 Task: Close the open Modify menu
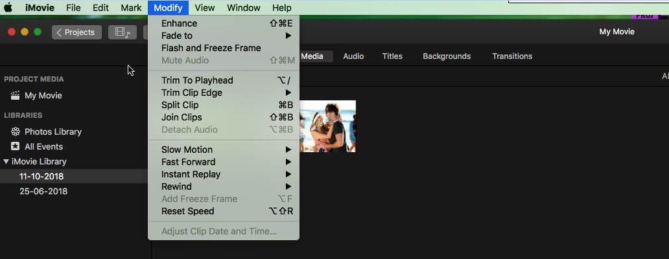[x=168, y=8]
